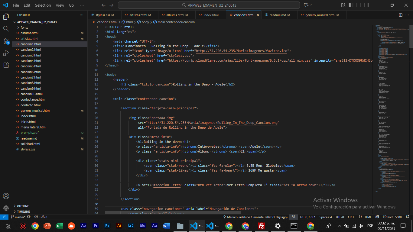Screen dimensions: 413x232
Task: Open the Selection menu
Action: click(43, 5)
